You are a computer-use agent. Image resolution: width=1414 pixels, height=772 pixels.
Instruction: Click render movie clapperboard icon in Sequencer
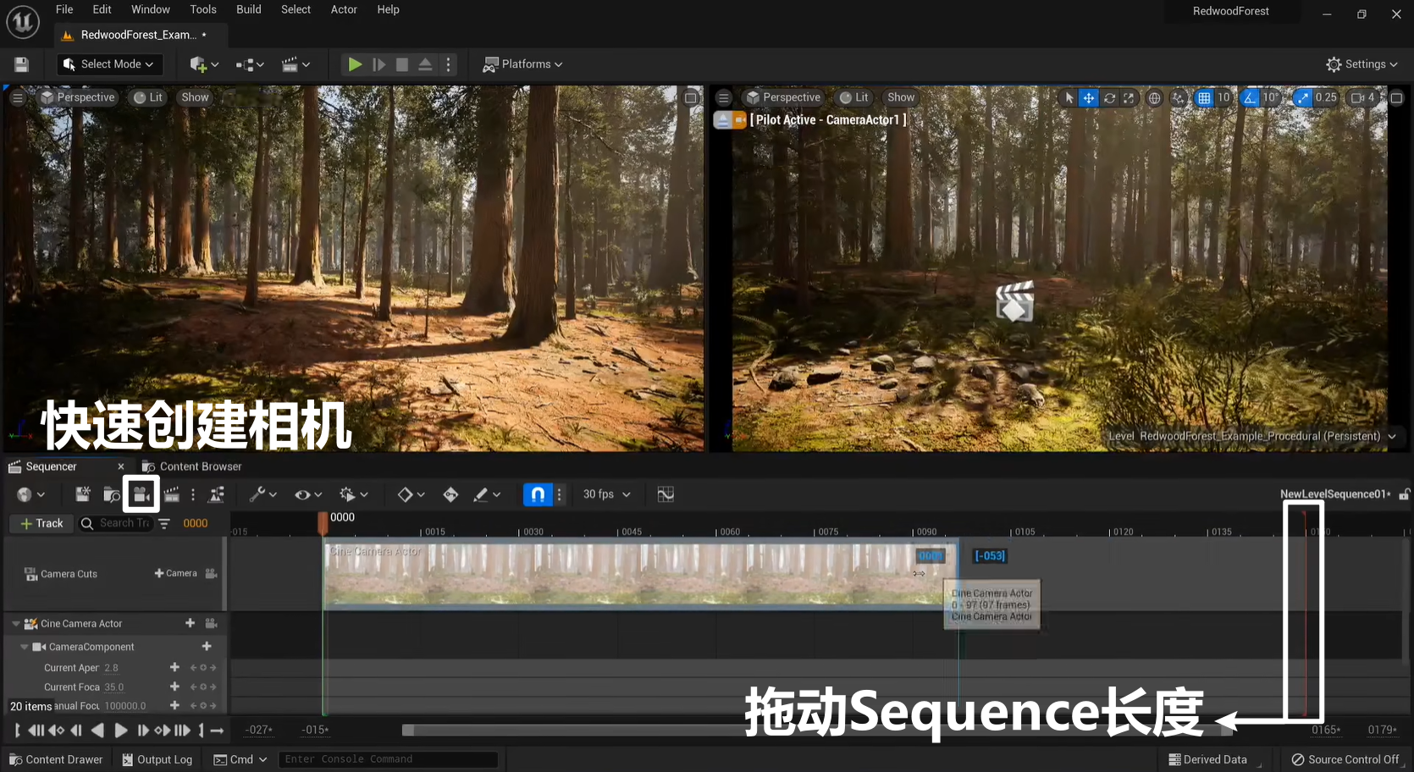tap(172, 494)
